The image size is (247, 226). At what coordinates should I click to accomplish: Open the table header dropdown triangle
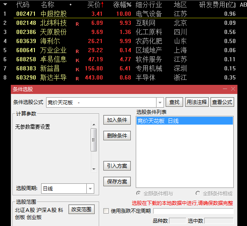(5, 5)
